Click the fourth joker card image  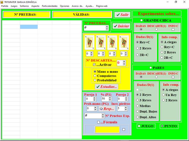(x=124, y=42)
